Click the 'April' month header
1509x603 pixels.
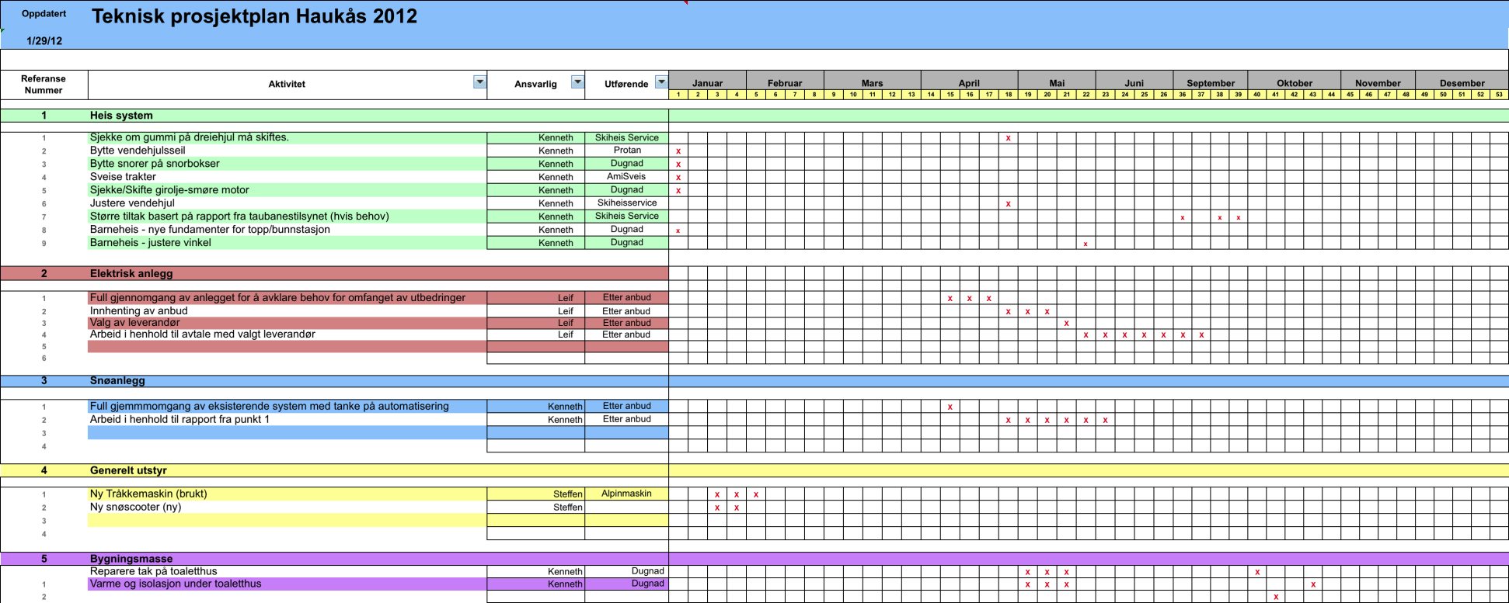pyautogui.click(x=969, y=83)
